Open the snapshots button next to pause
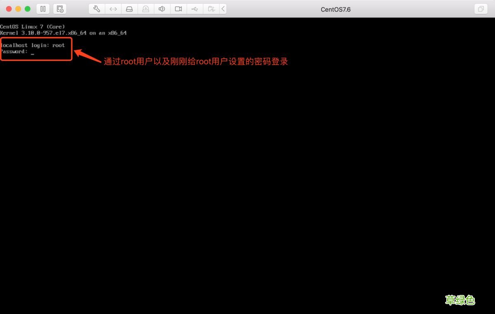 (59, 9)
